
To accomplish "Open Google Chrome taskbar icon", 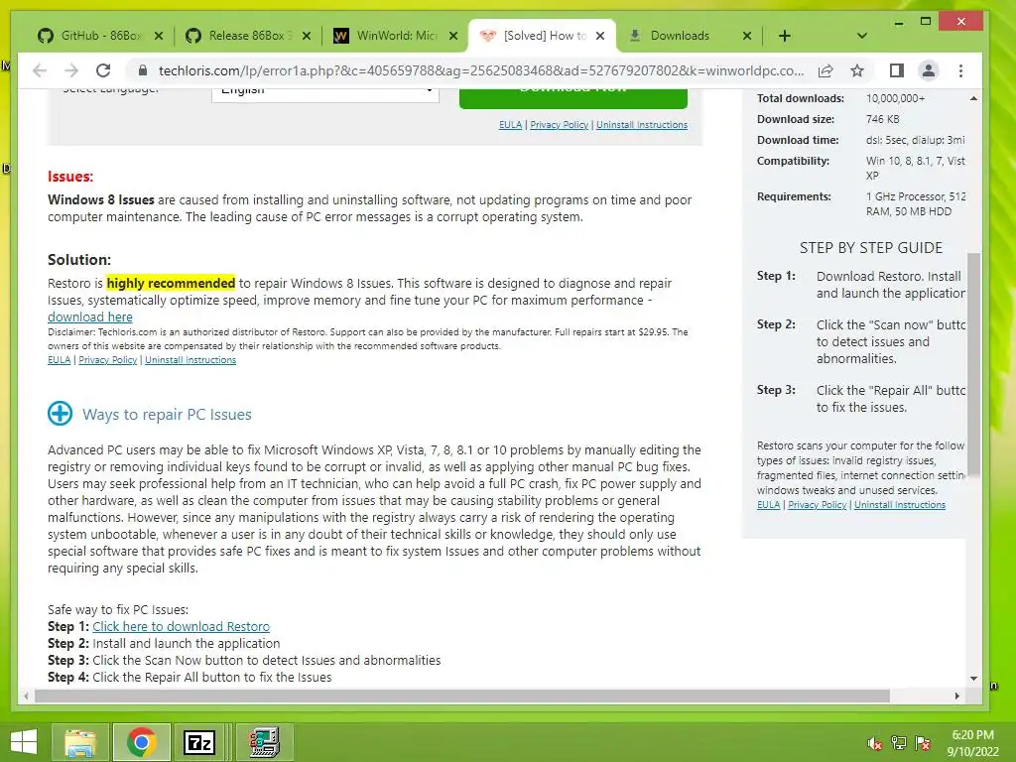I will pyautogui.click(x=142, y=742).
